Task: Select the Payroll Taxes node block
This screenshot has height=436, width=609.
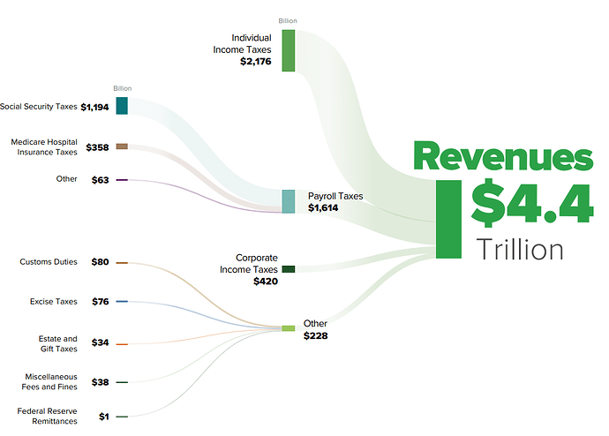Action: click(289, 201)
